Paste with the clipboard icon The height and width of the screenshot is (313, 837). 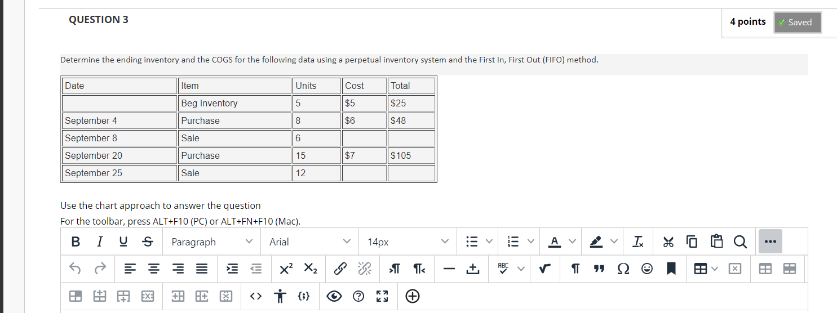(x=716, y=242)
